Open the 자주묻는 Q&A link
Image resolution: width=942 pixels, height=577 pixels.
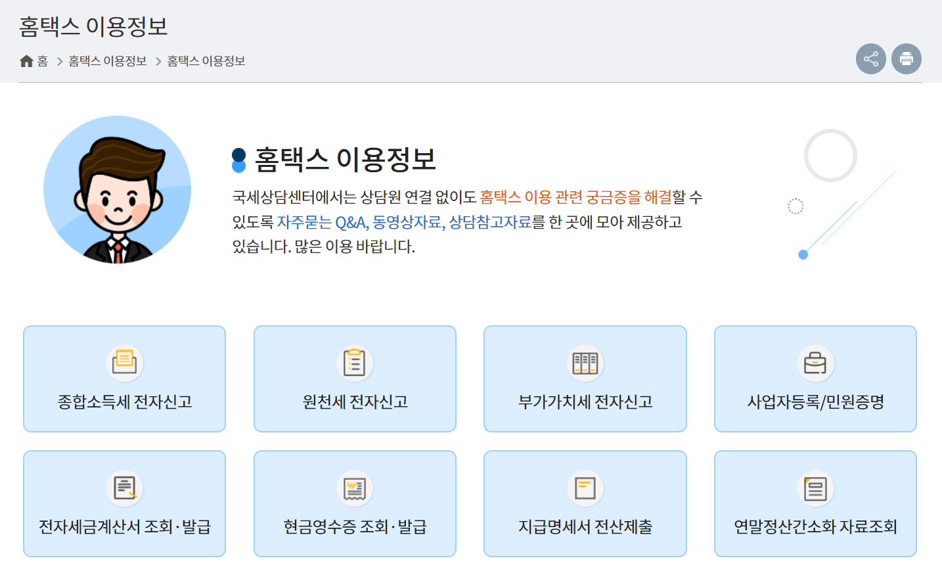[x=321, y=223]
